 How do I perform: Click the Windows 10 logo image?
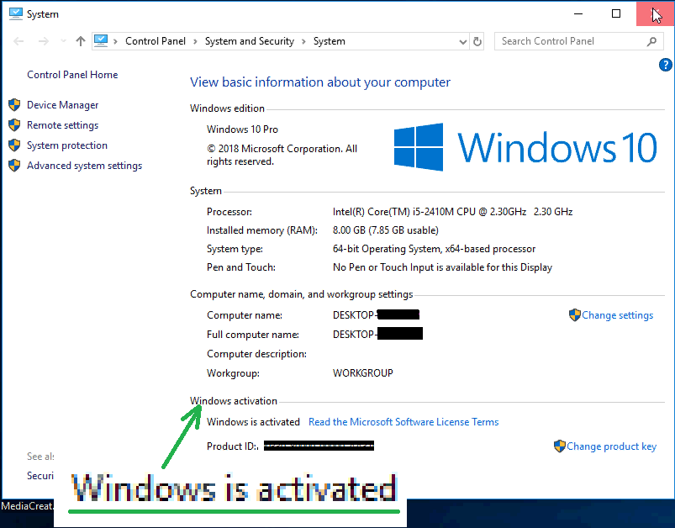tap(525, 147)
